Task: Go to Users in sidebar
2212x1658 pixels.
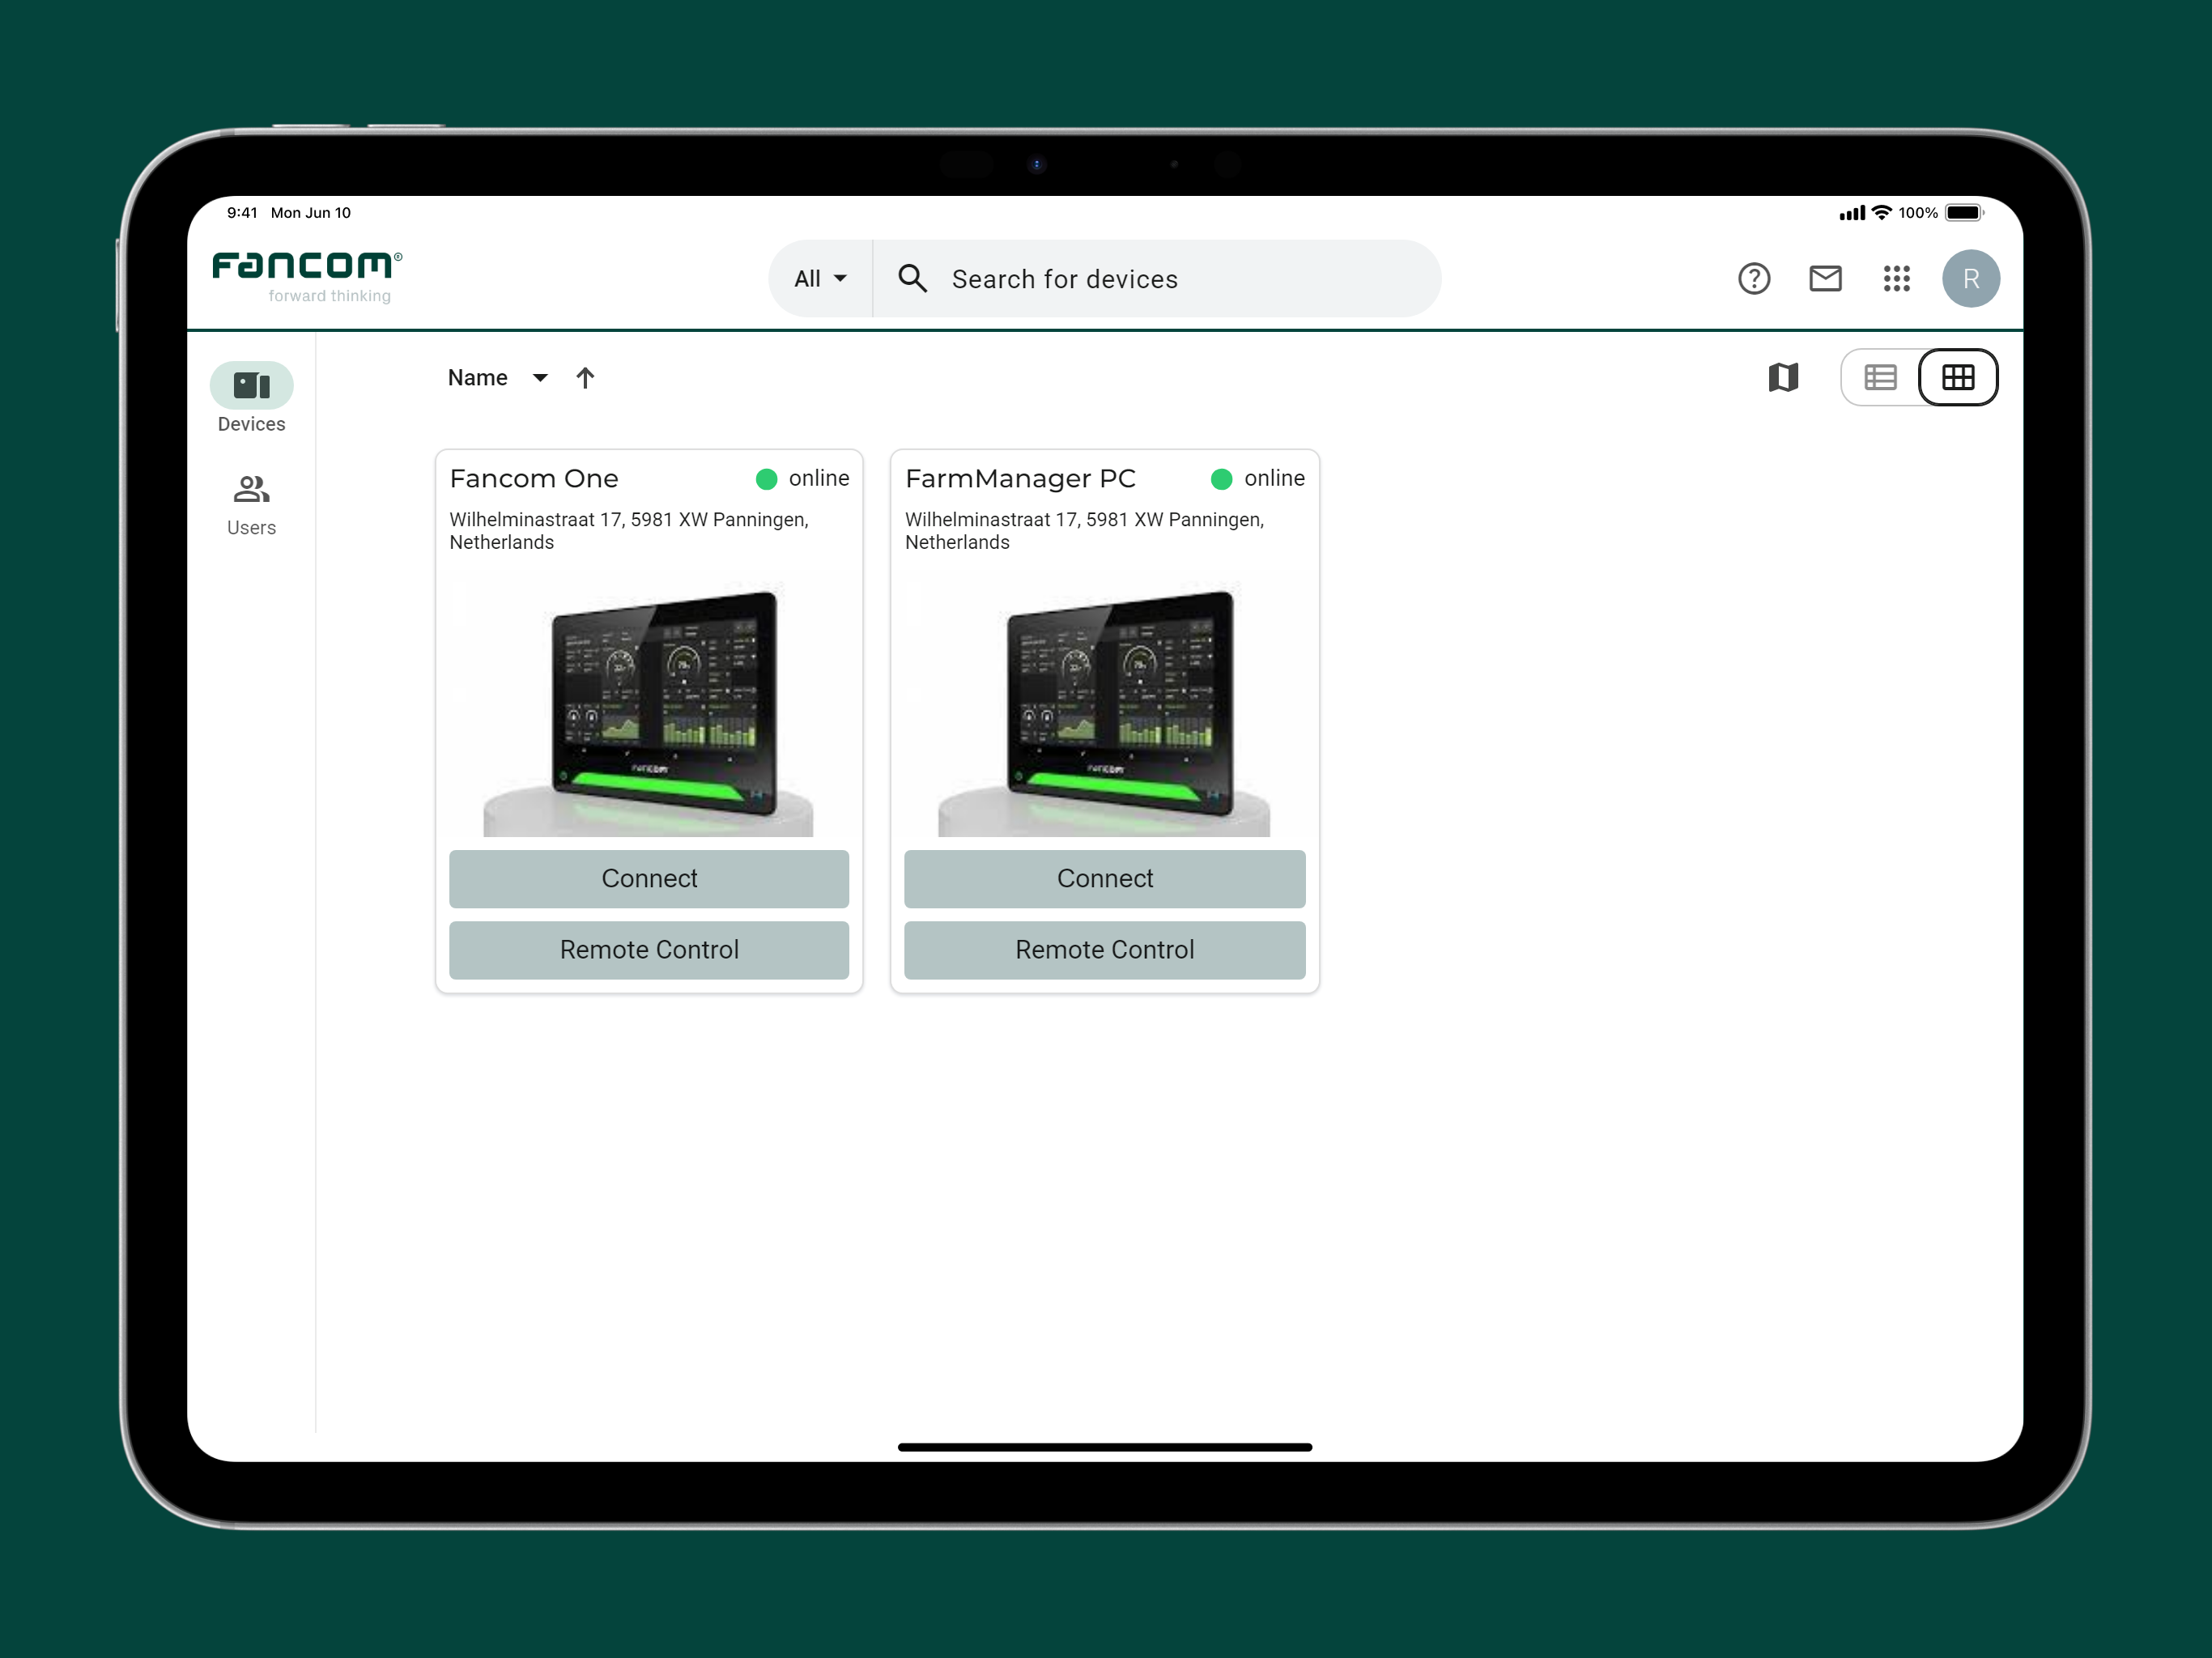Action: coord(251,506)
